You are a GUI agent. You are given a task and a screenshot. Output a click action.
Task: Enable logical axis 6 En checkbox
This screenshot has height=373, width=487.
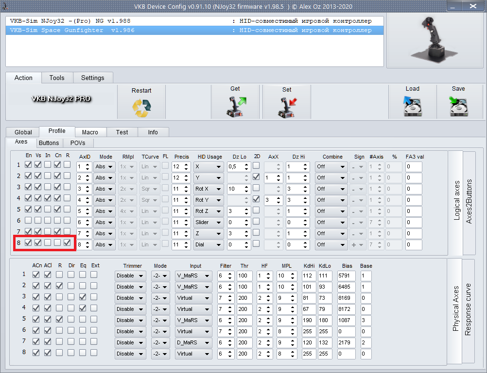pyautogui.click(x=29, y=221)
